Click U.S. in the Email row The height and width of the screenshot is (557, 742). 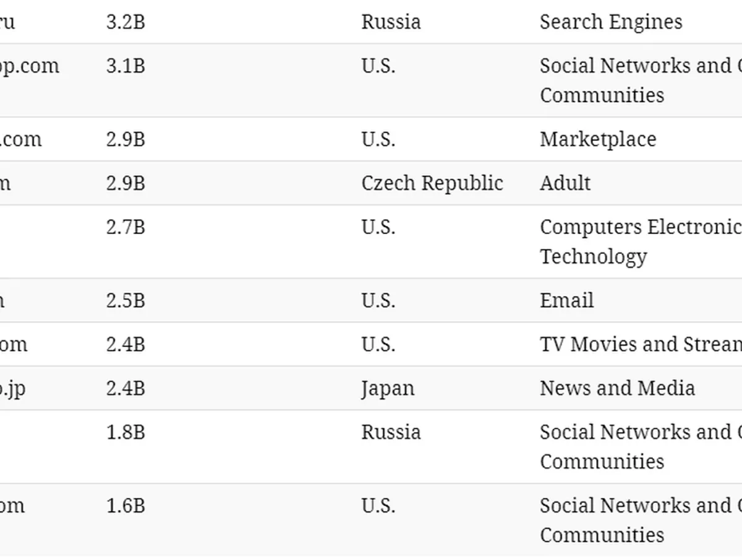[x=378, y=301]
